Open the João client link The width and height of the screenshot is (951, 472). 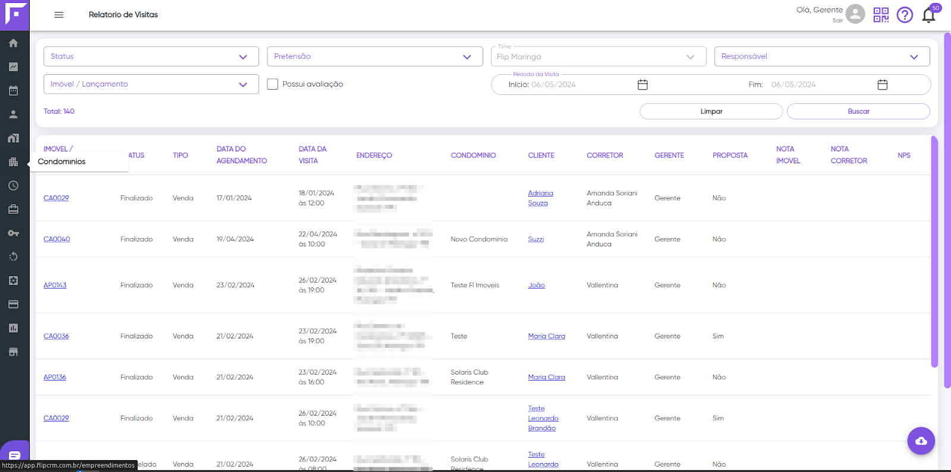[x=536, y=285]
